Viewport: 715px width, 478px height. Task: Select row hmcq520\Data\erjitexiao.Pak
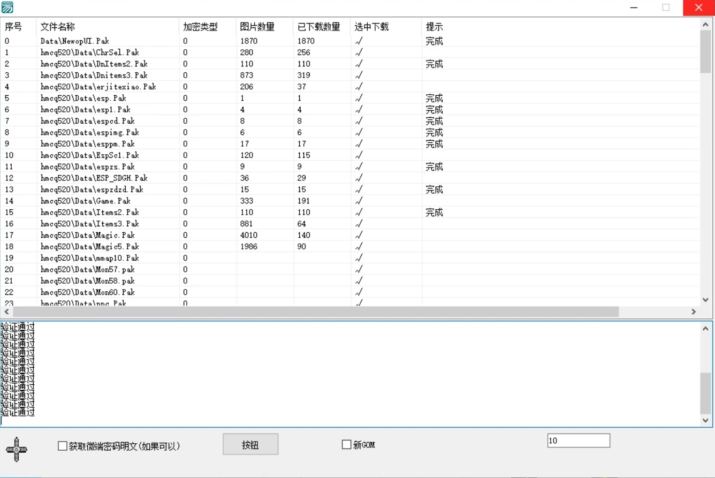[x=350, y=87]
